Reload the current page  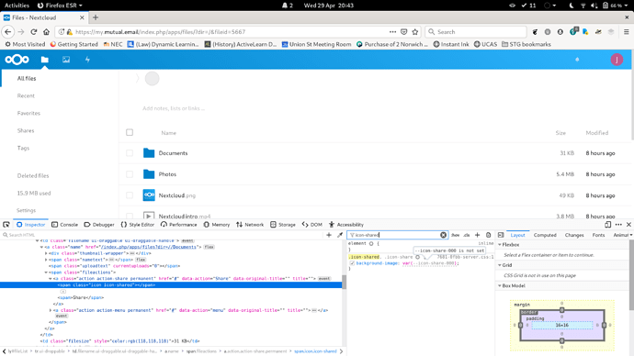click(x=34, y=32)
